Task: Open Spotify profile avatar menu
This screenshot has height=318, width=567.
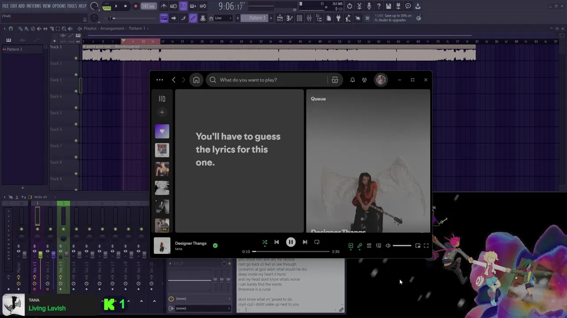Action: 381,80
